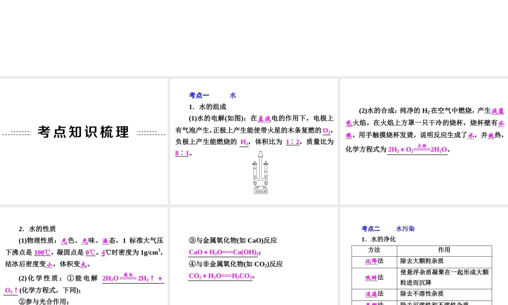
Task: Click the 1. 水的组成 line
Action: point(207,107)
